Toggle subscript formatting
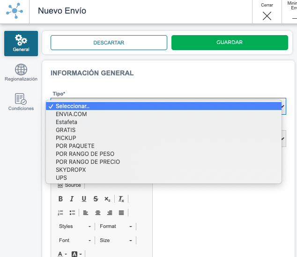The width and height of the screenshot is (297, 257). [107, 199]
